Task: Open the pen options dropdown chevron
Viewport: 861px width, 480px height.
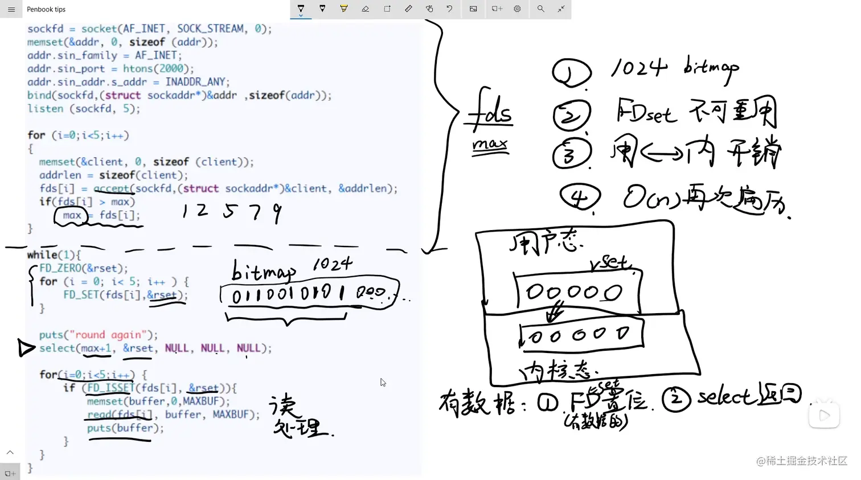Action: [301, 16]
